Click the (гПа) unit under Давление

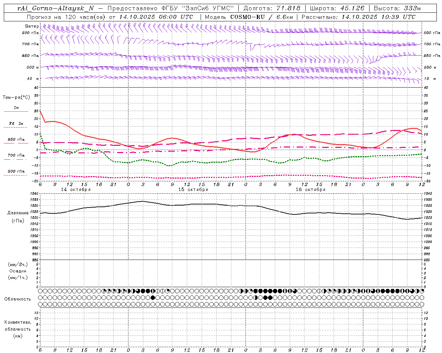(x=18, y=221)
